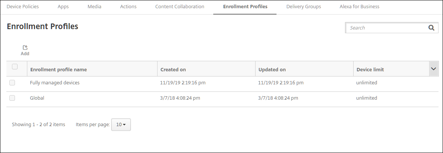The width and height of the screenshot is (443, 153).
Task: Open the Apps tab
Action: point(63,7)
